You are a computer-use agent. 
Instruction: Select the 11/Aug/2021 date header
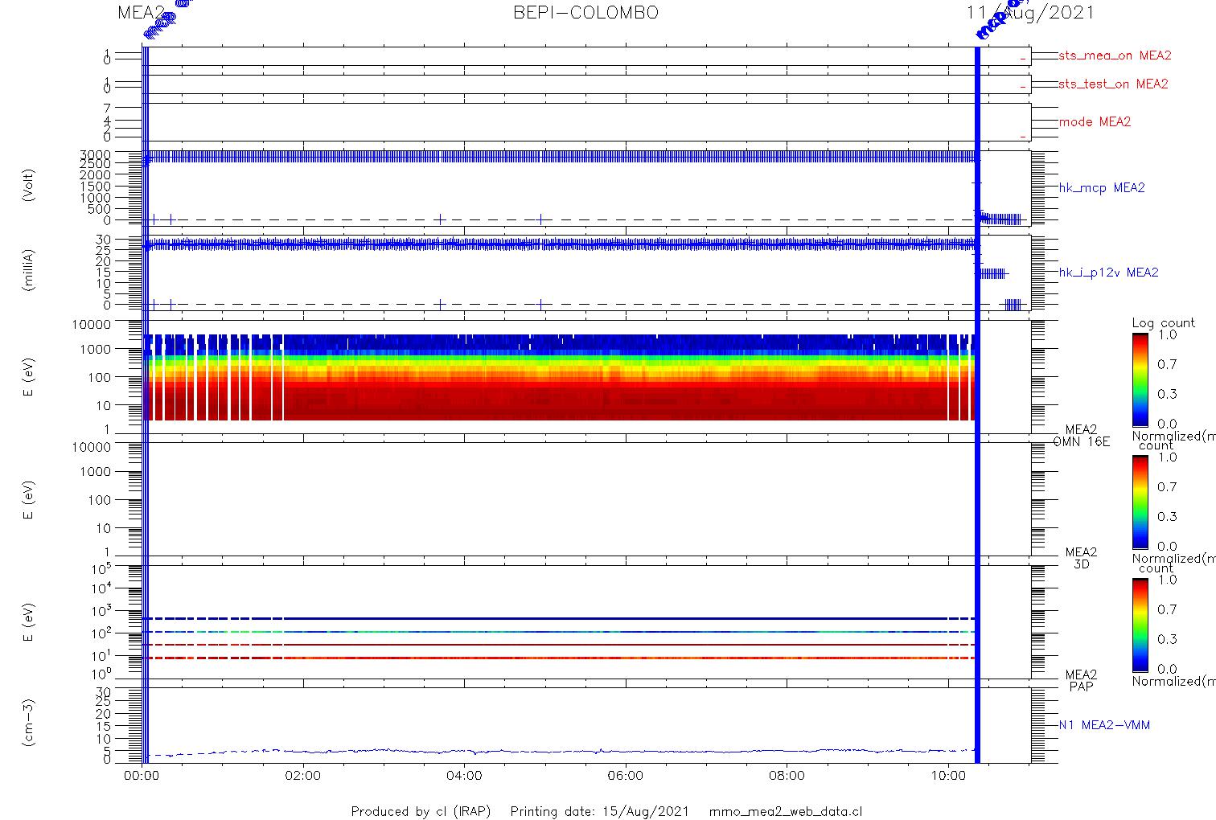[1030, 12]
